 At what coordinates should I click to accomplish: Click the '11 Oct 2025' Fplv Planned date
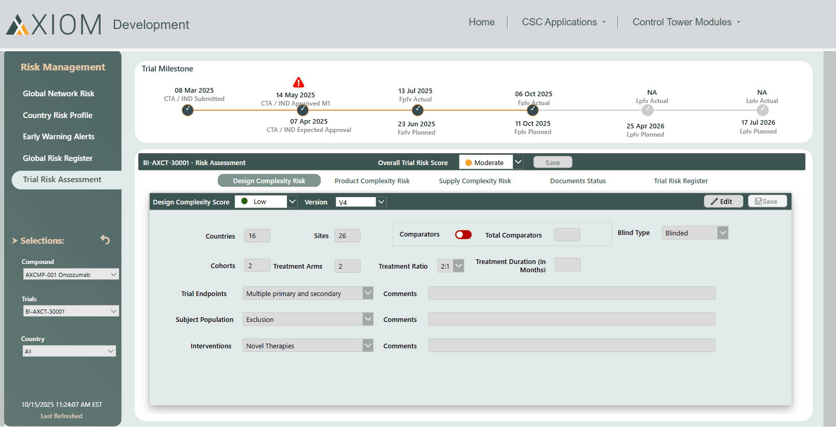(532, 124)
